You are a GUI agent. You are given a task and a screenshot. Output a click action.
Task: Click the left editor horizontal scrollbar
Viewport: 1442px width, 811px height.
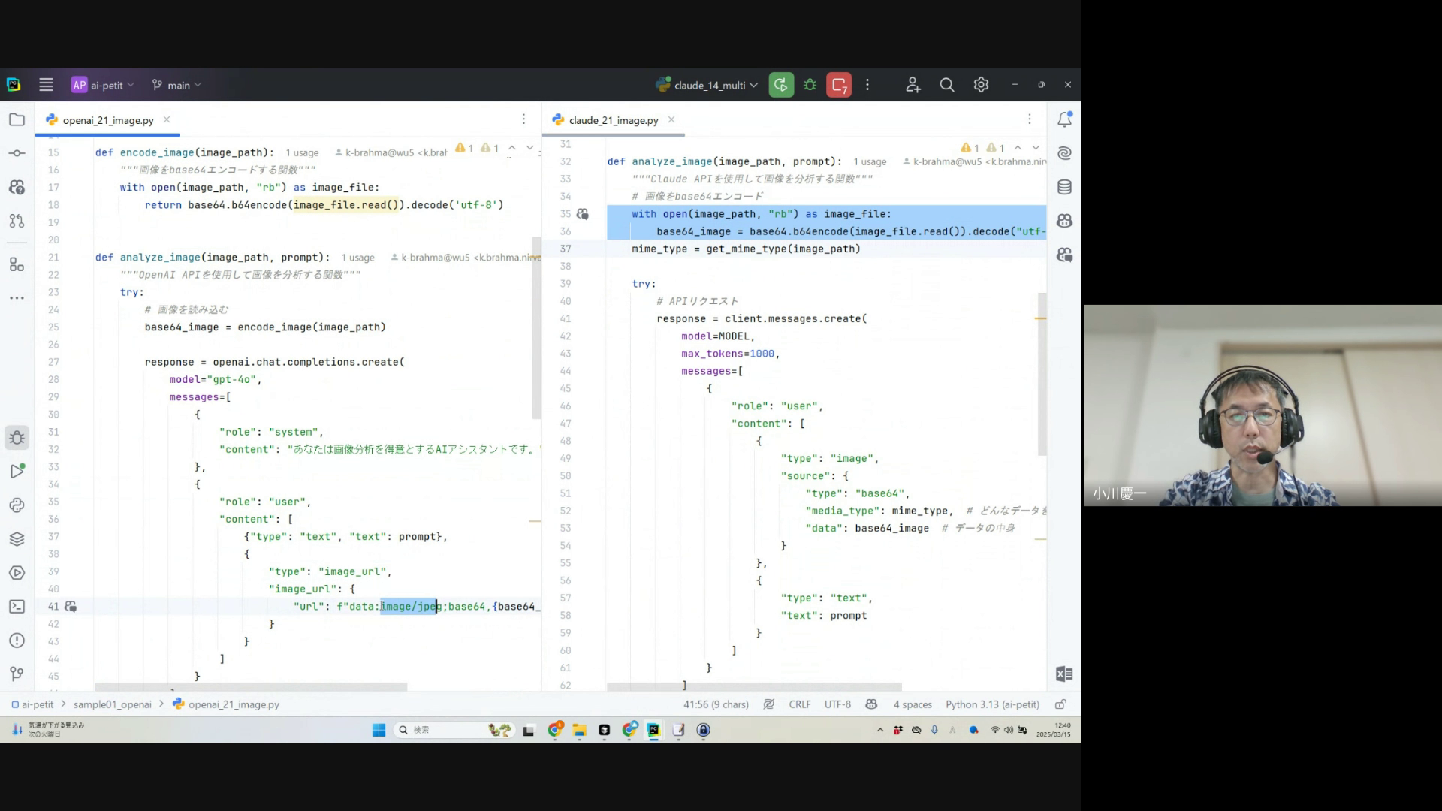[x=251, y=687]
